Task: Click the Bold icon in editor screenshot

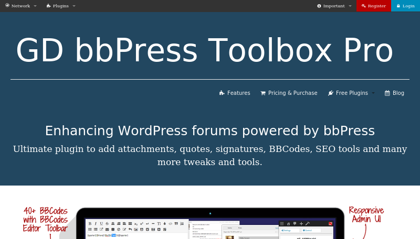Action: (90, 224)
